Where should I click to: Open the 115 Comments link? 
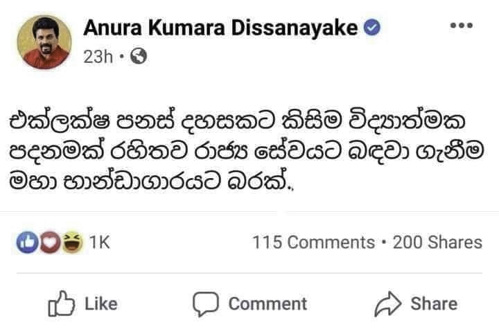pos(313,242)
